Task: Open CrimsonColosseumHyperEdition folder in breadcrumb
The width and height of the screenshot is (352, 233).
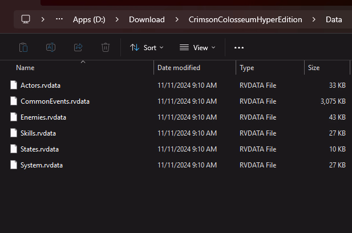Action: 245,19
